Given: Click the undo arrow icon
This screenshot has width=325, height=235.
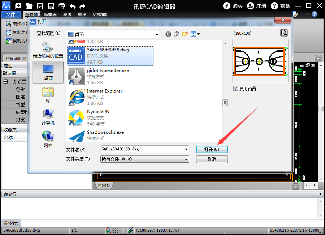Looking at the screenshot, I should click(x=72, y=7).
